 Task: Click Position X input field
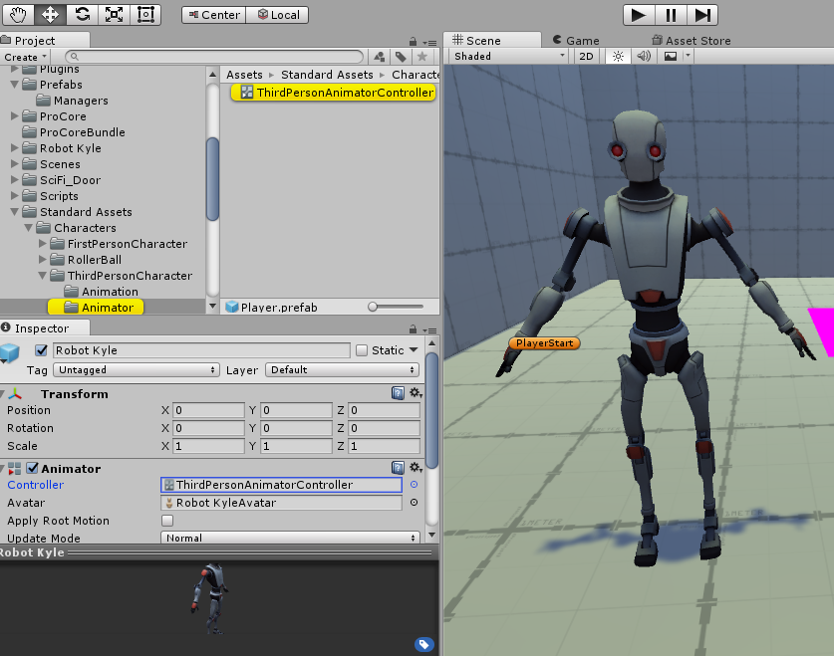click(209, 410)
